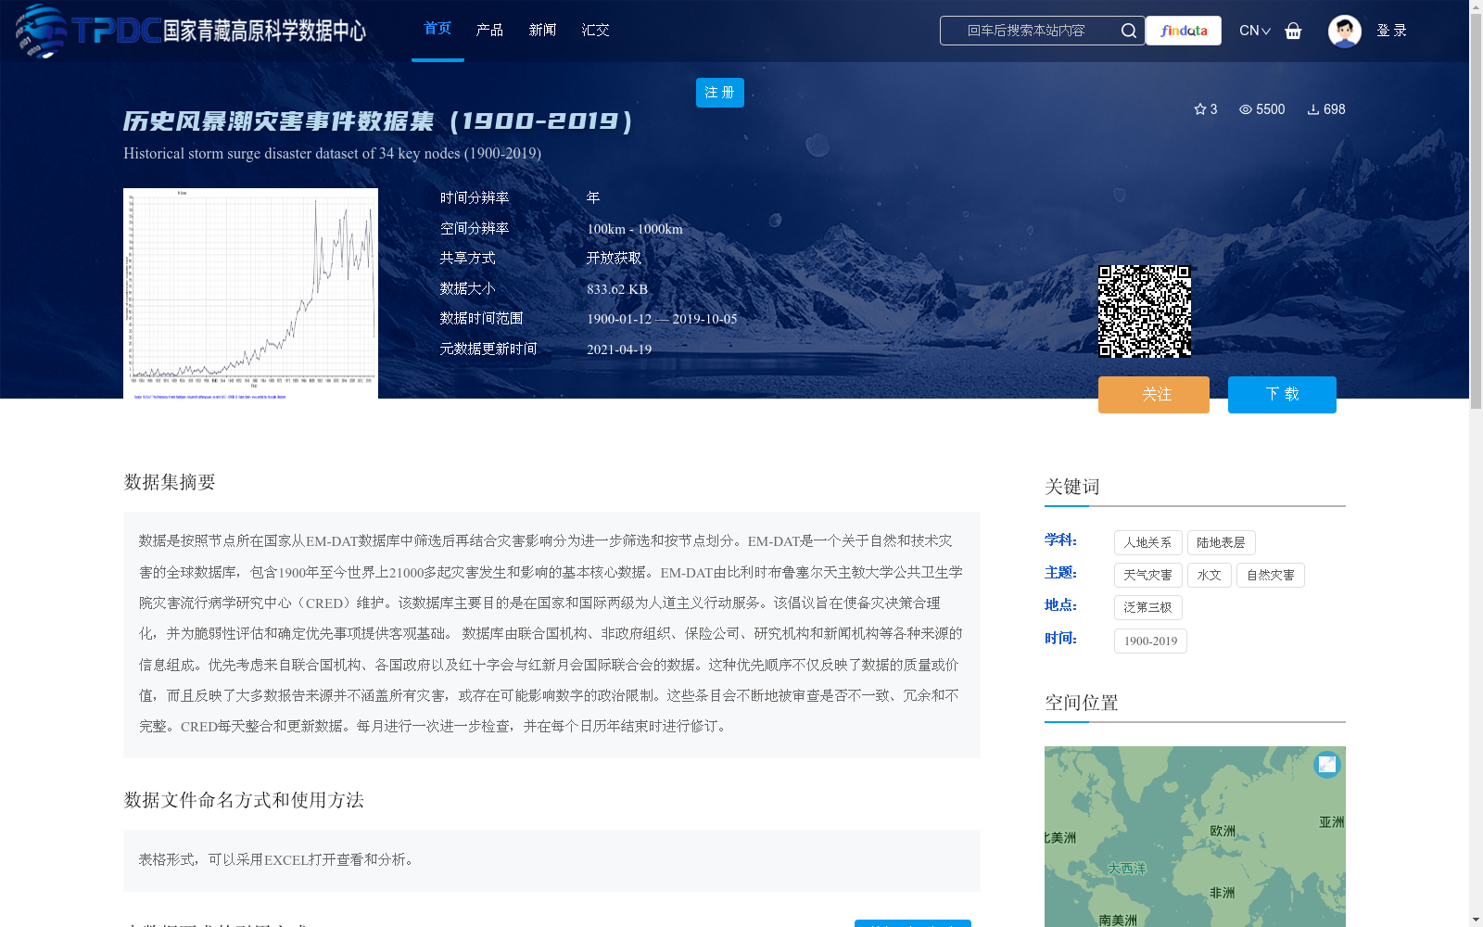The height and width of the screenshot is (927, 1483).
Task: Select the keyword tag 自然灾害
Action: coord(1270,575)
